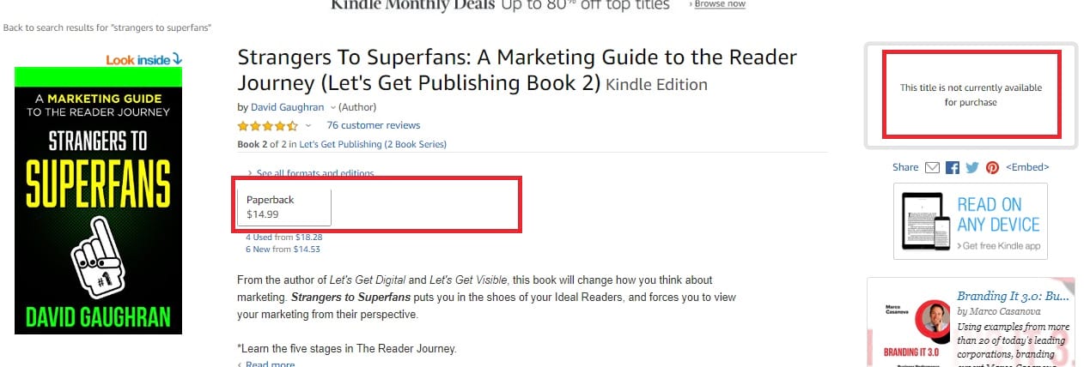Screen dimensions: 1084x367
Task: Open the Embed link
Action: 1027,167
